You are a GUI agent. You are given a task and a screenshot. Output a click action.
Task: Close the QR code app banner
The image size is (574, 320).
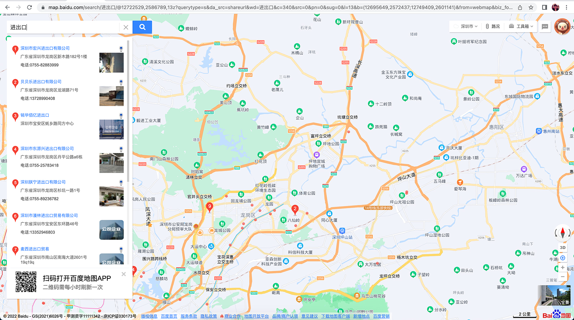[124, 274]
